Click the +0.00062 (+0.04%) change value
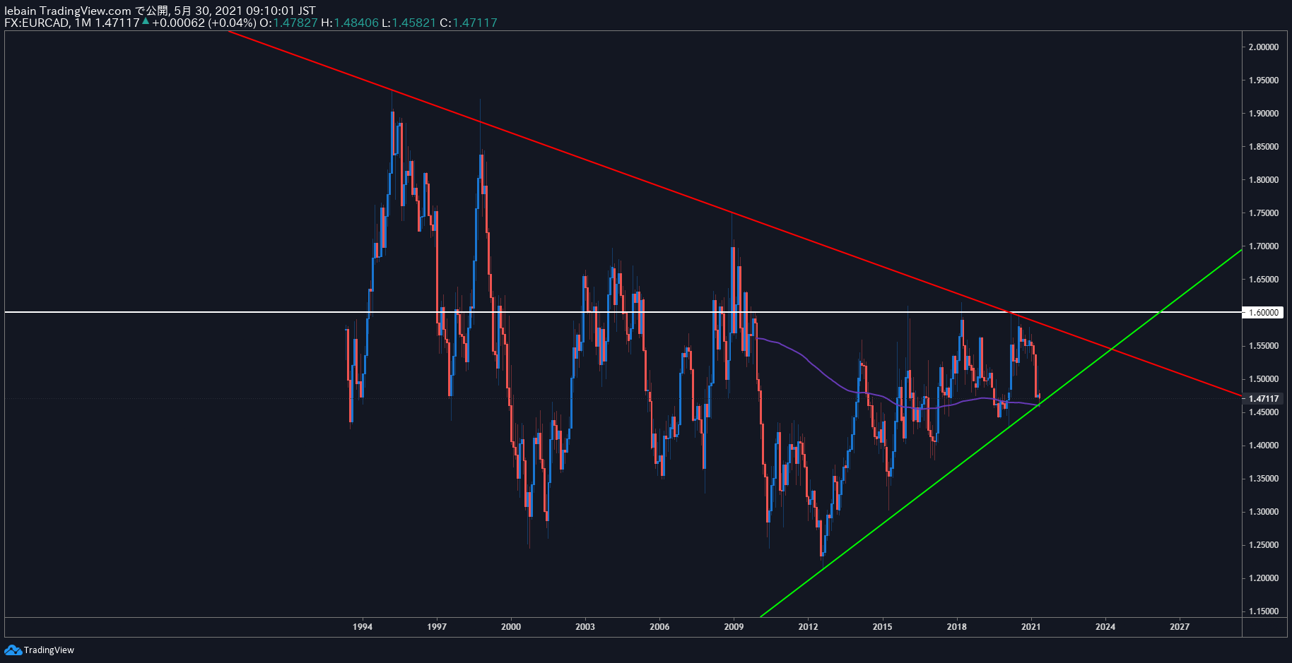Viewport: 1292px width, 663px height. [x=204, y=23]
